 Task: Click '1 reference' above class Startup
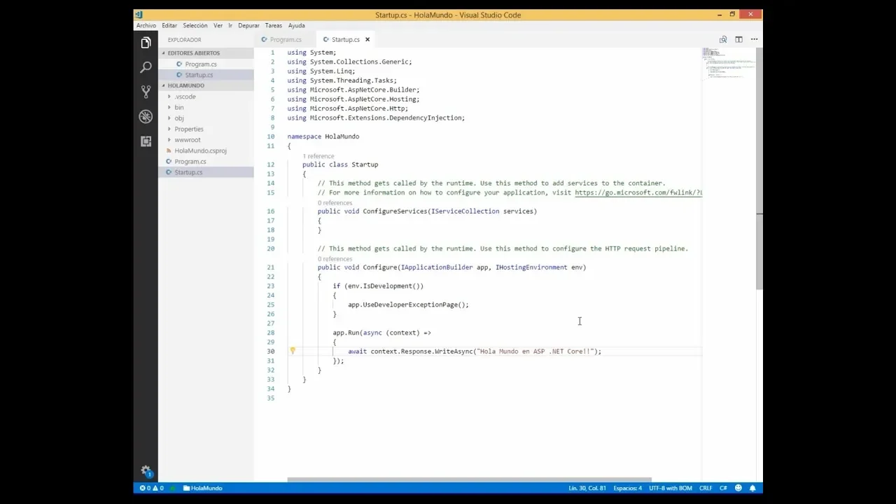point(318,156)
